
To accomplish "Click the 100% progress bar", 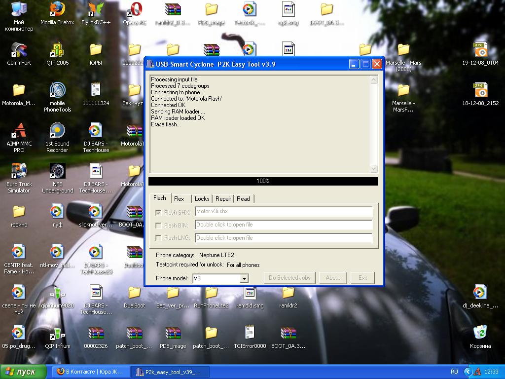I will 263,181.
